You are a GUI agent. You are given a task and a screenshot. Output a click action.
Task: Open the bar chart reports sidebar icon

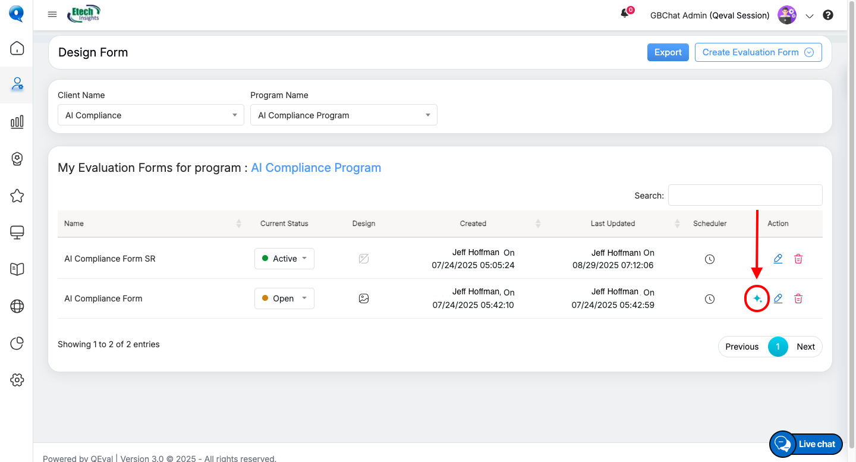(17, 122)
